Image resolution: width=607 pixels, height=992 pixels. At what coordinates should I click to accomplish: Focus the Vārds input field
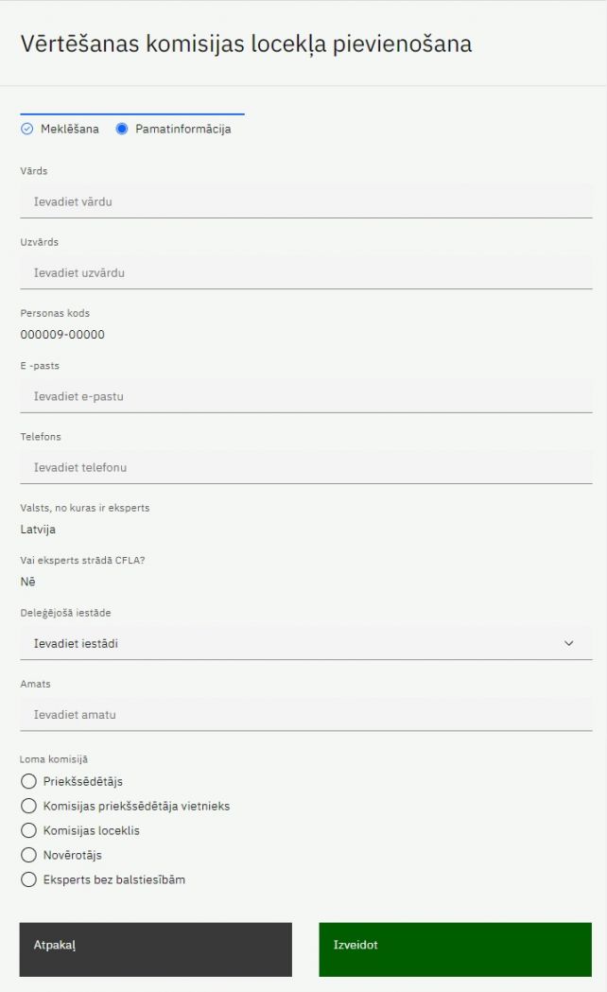(x=305, y=201)
